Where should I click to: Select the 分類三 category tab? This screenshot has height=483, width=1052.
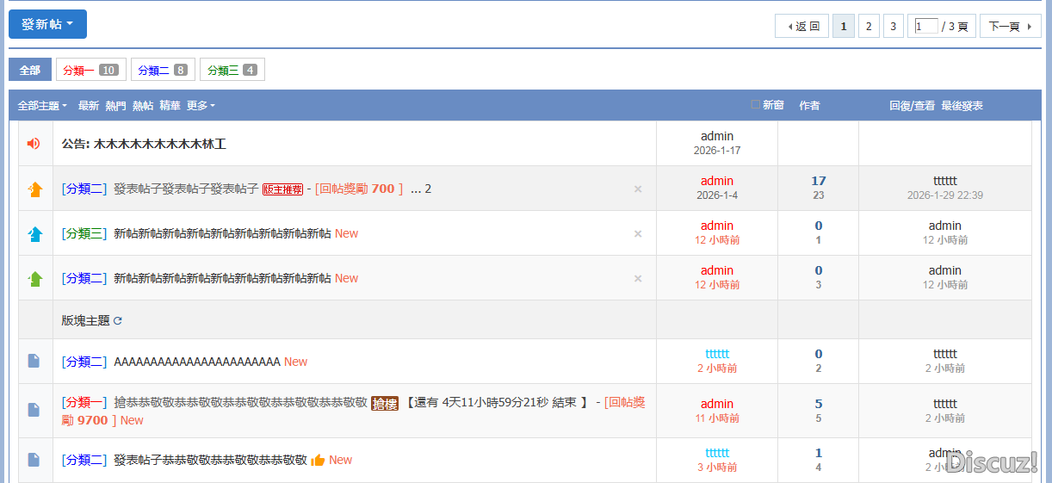pyautogui.click(x=232, y=70)
